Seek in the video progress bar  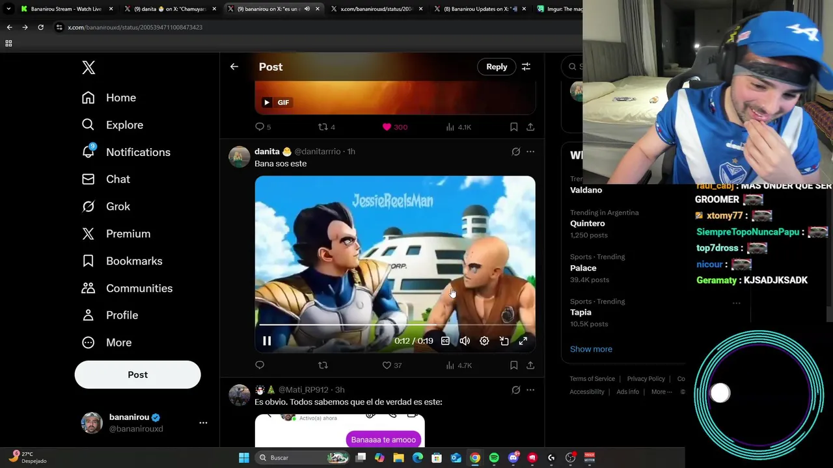(395, 324)
